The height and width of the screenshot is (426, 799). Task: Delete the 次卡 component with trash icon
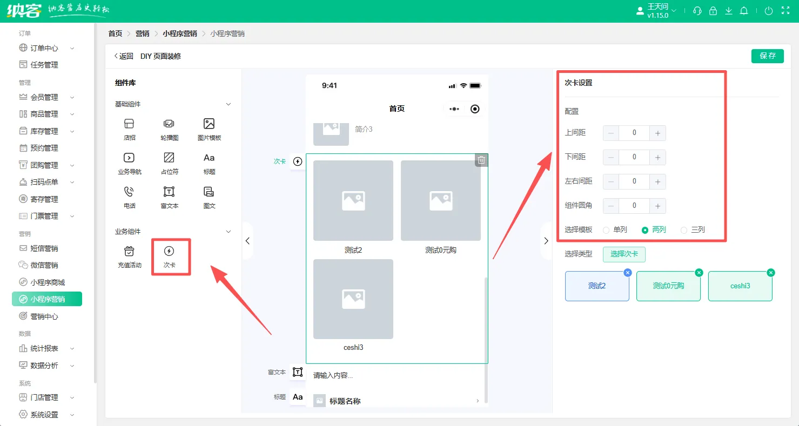481,160
